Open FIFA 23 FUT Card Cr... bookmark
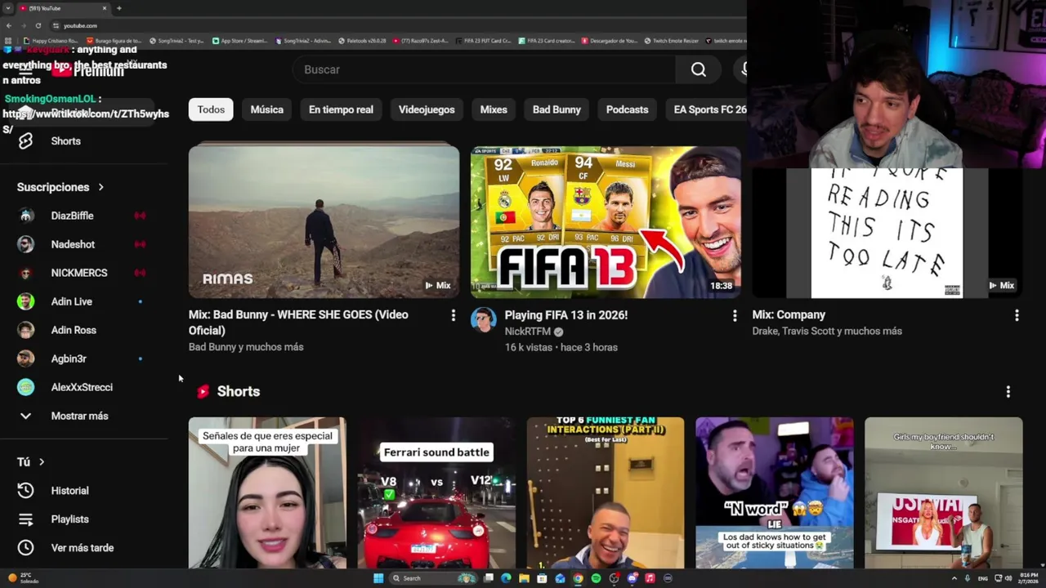This screenshot has height=588, width=1046. point(483,40)
